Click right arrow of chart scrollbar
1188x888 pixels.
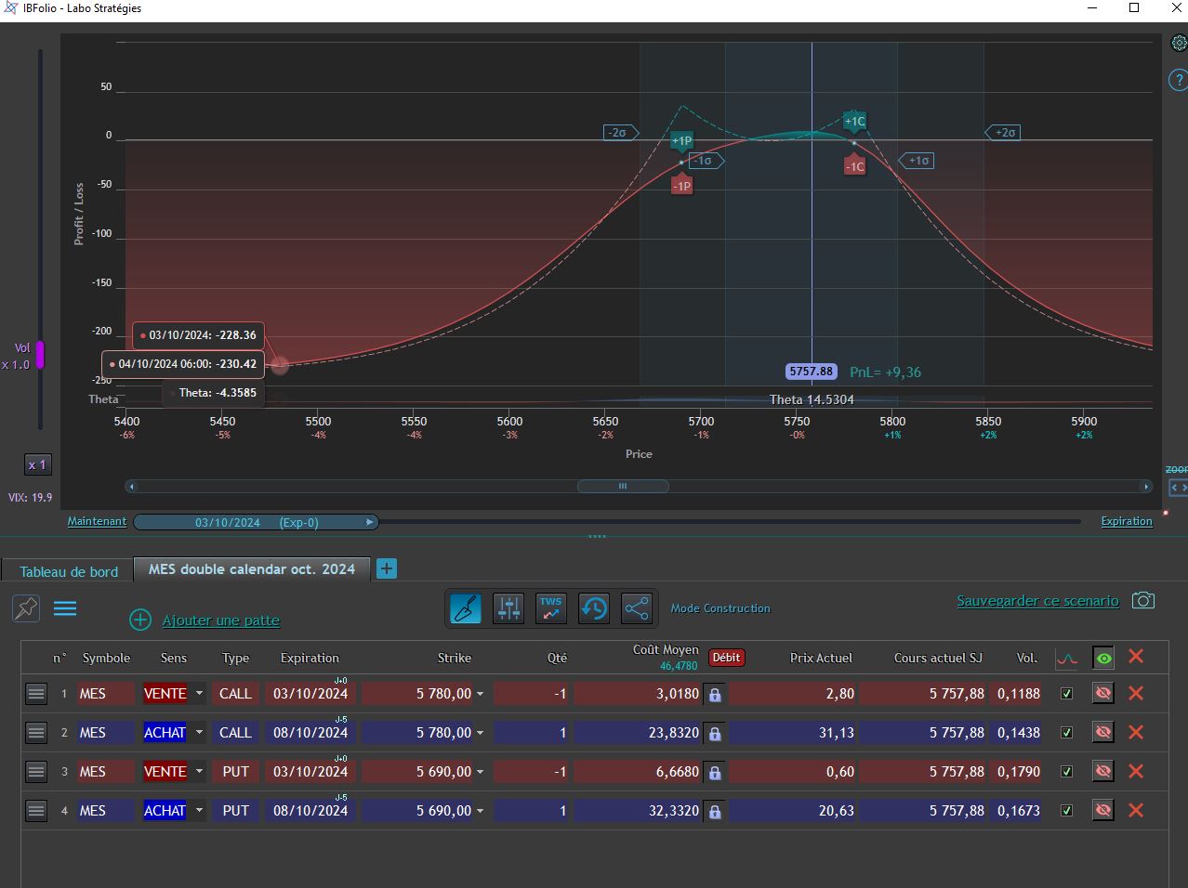coord(1145,486)
